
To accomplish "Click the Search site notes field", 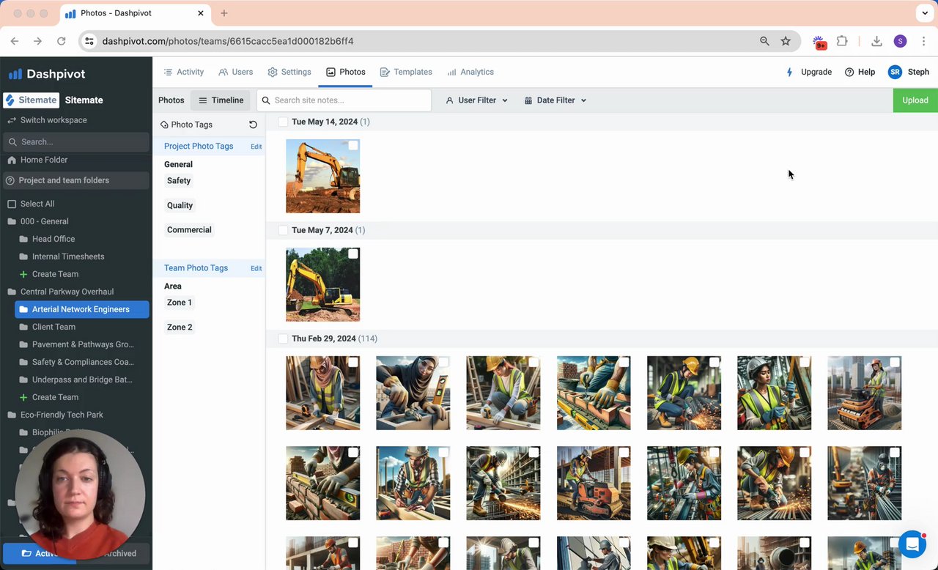I will point(344,100).
